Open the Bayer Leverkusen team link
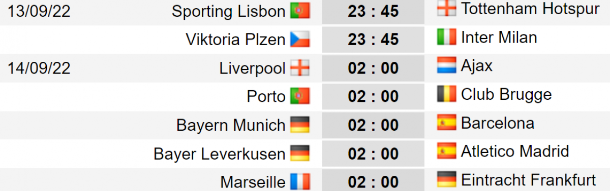This screenshot has height=191, width=610. tap(220, 154)
